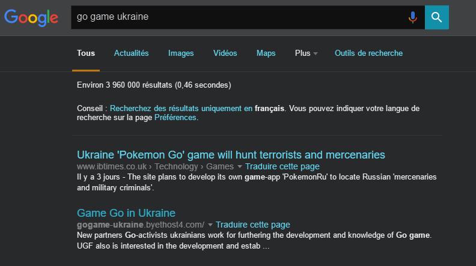Click 'Traduire cette page' for gogame-ukraine result
The width and height of the screenshot is (476, 266).
pos(253,225)
